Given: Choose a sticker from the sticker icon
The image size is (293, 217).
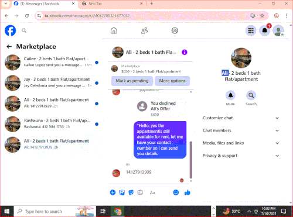Looking at the screenshot, I should point(131,192).
